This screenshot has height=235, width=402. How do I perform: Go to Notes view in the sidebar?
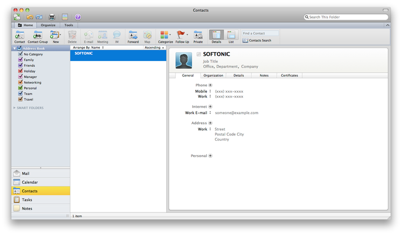pos(41,208)
